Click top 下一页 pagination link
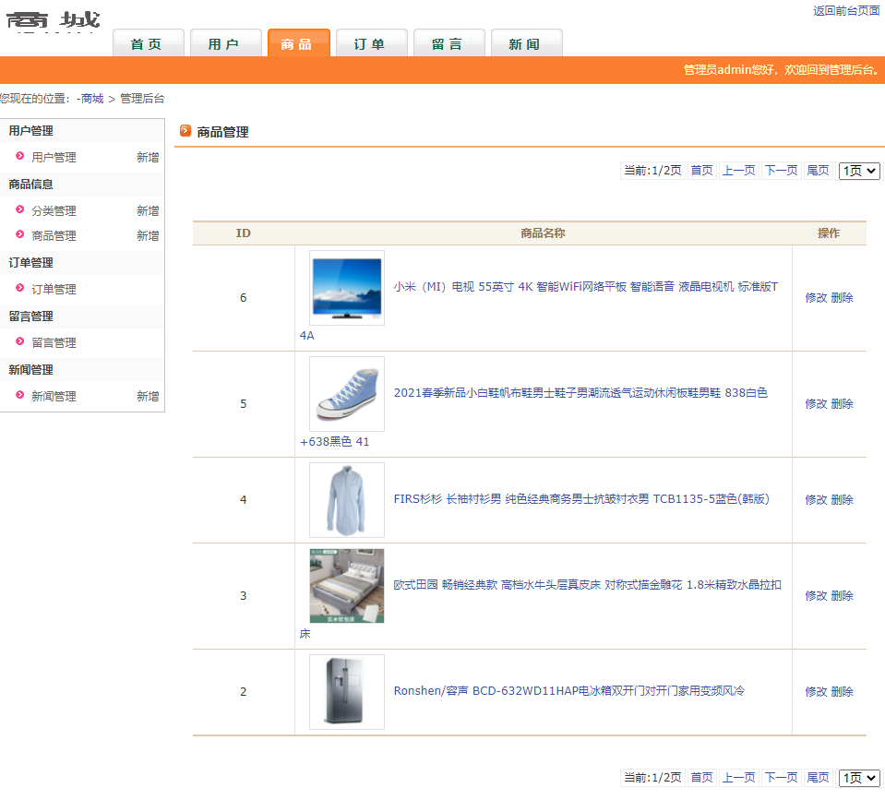The image size is (885, 800). [781, 171]
